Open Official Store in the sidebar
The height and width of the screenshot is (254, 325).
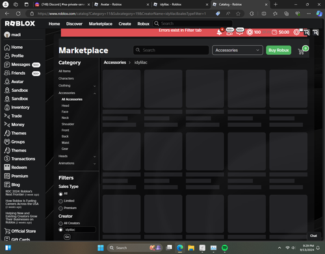click(20, 231)
